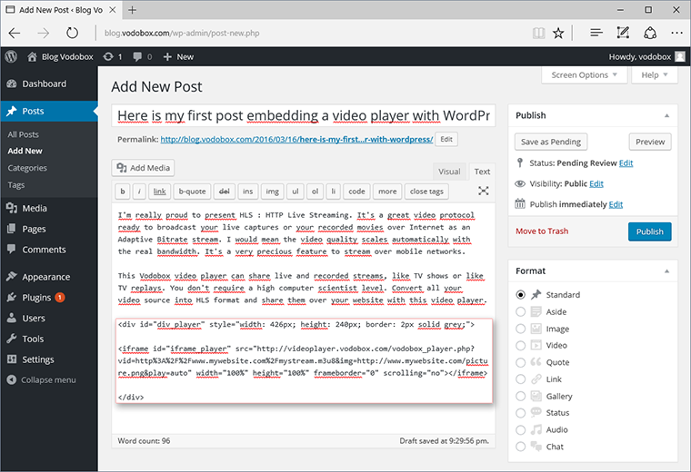
Task: Open browser reading view icon
Action: [539, 33]
